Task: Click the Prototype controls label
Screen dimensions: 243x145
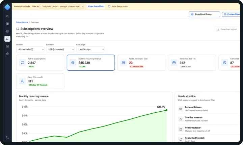Action: [x=22, y=6]
